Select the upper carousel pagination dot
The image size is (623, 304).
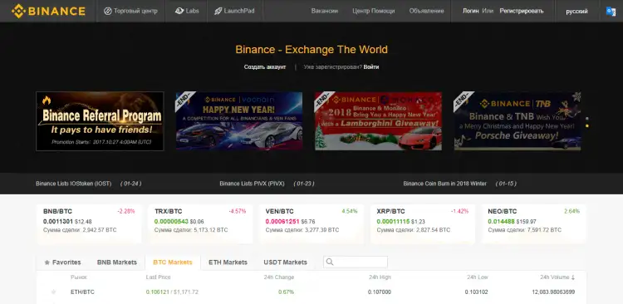587,119
